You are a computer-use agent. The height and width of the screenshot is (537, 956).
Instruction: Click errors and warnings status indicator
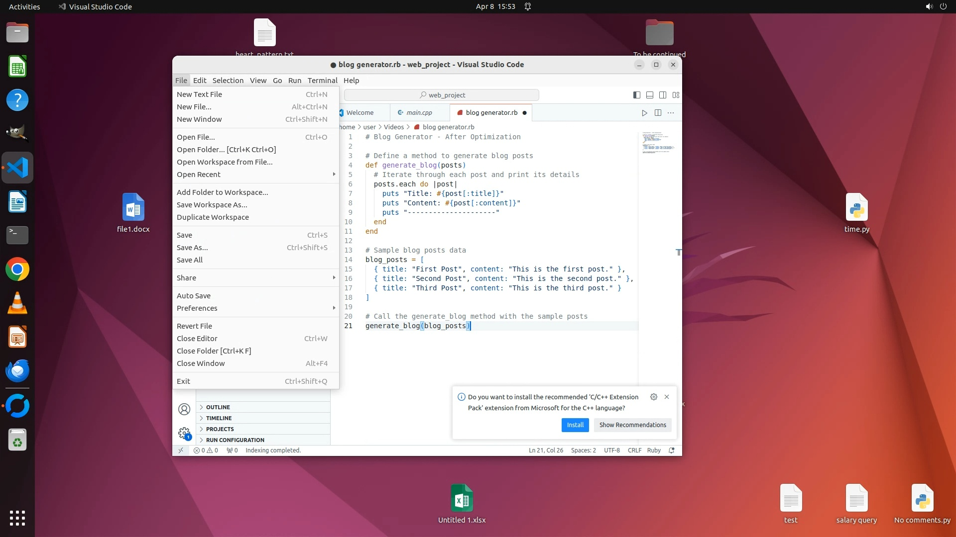(206, 450)
